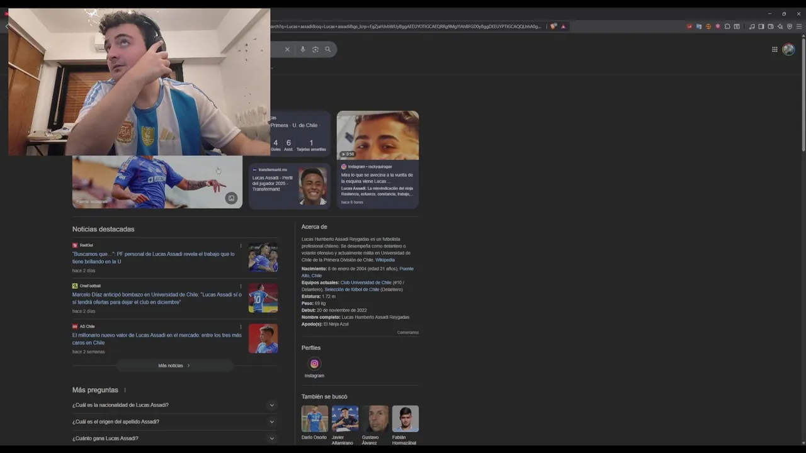
Task: Click page vertical scrollbar
Action: pyautogui.click(x=803, y=94)
